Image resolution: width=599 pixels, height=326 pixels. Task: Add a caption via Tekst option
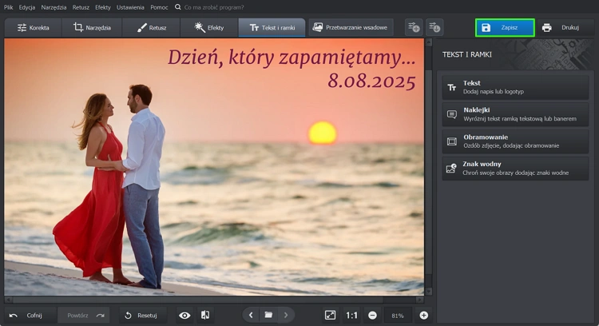(x=515, y=87)
